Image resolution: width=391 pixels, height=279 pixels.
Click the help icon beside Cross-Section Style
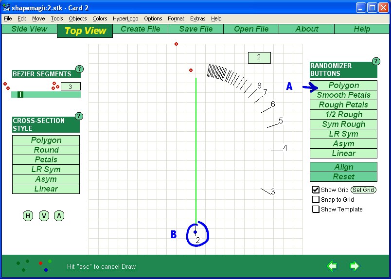pos(79,116)
